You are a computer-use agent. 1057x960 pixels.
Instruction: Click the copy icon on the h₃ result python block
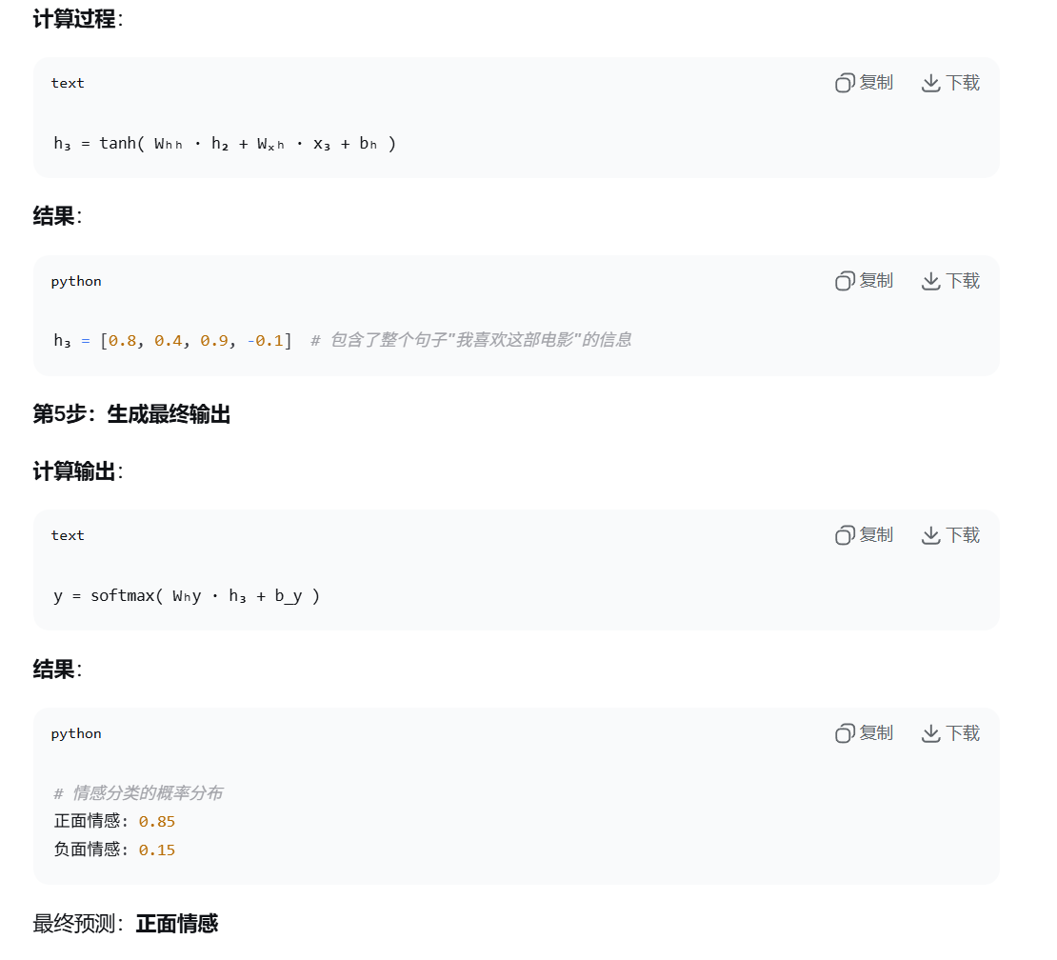point(844,281)
